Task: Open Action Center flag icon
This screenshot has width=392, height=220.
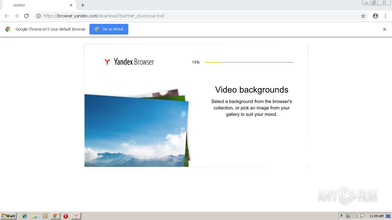Action: [x=363, y=216]
